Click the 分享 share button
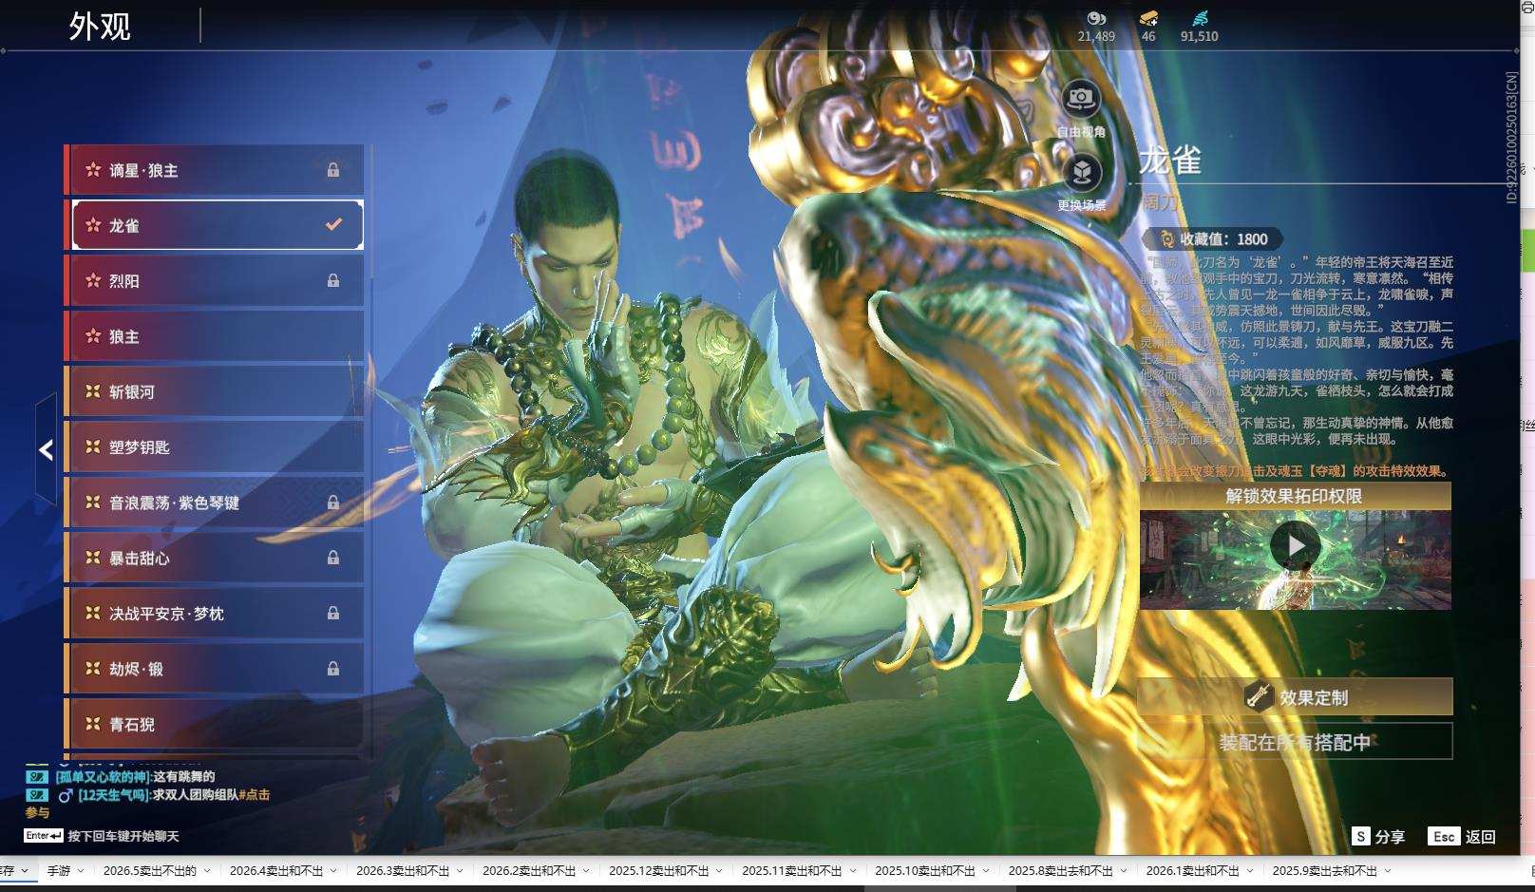This screenshot has height=892, width=1535. click(1379, 836)
